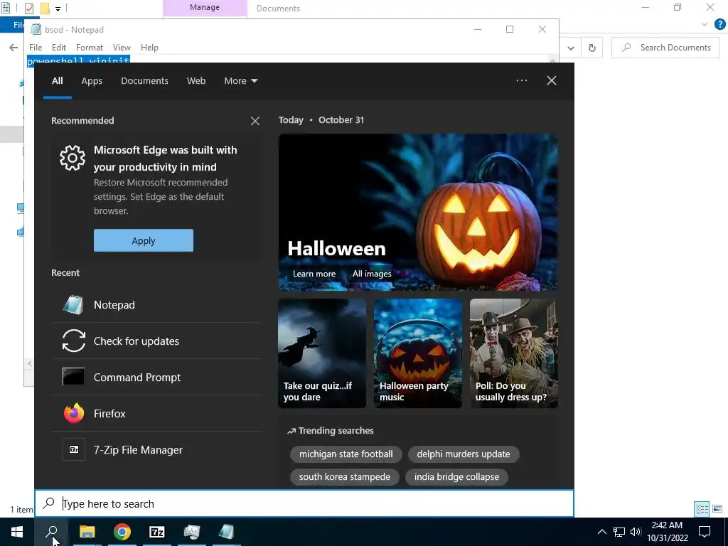Image resolution: width=728 pixels, height=546 pixels.
Task: Switch to the Documents search tab
Action: 144,81
